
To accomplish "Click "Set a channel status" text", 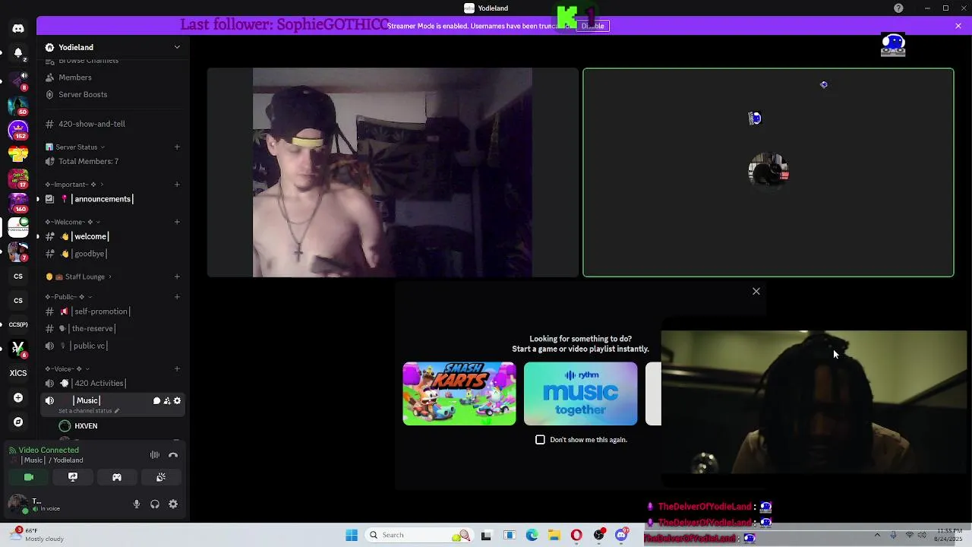I will point(85,411).
